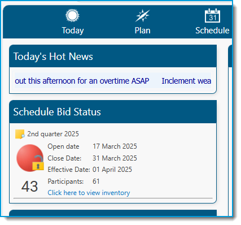Click the Today sun icon

pos(72,15)
